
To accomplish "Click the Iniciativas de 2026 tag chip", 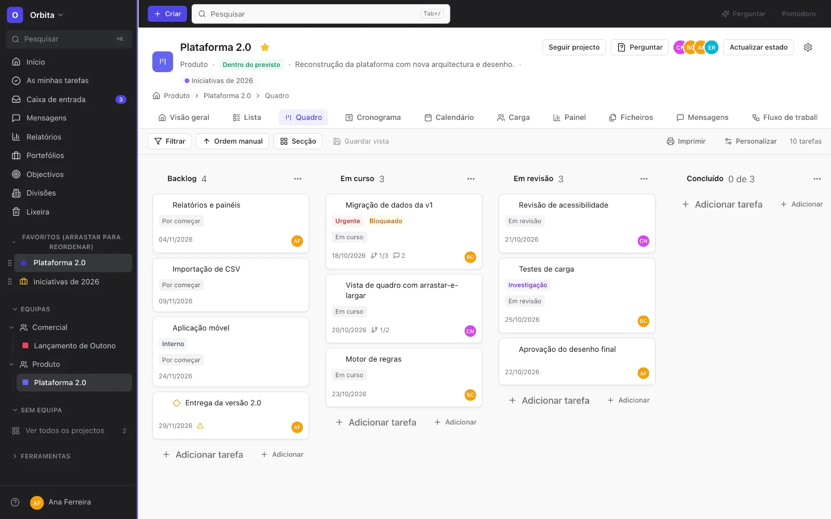I will pos(219,80).
